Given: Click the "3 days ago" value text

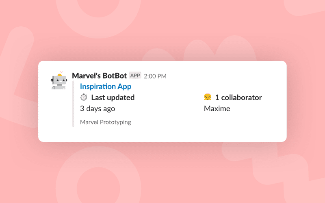Looking at the screenshot, I should pos(97,108).
